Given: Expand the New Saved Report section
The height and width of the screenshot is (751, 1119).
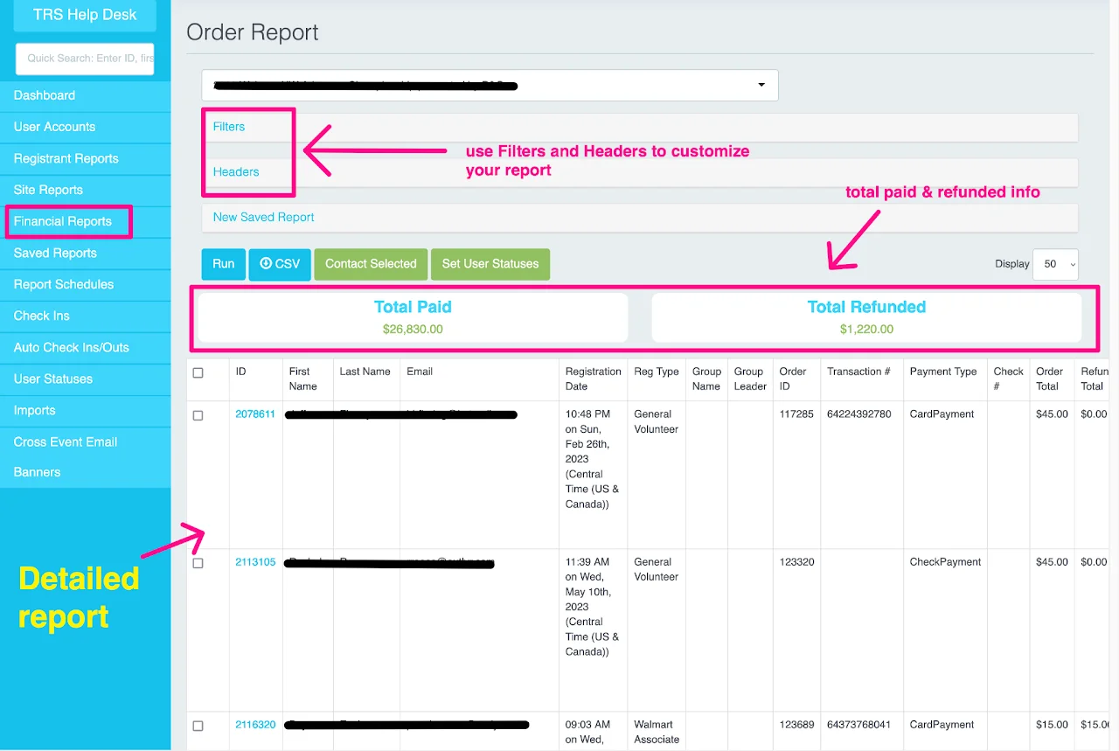Looking at the screenshot, I should 640,218.
